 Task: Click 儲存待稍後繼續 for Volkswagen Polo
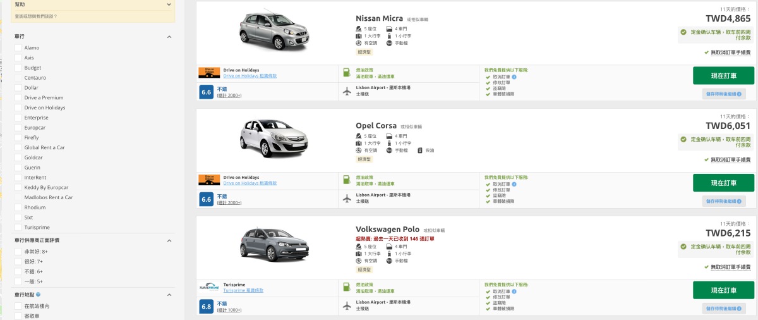point(724,309)
